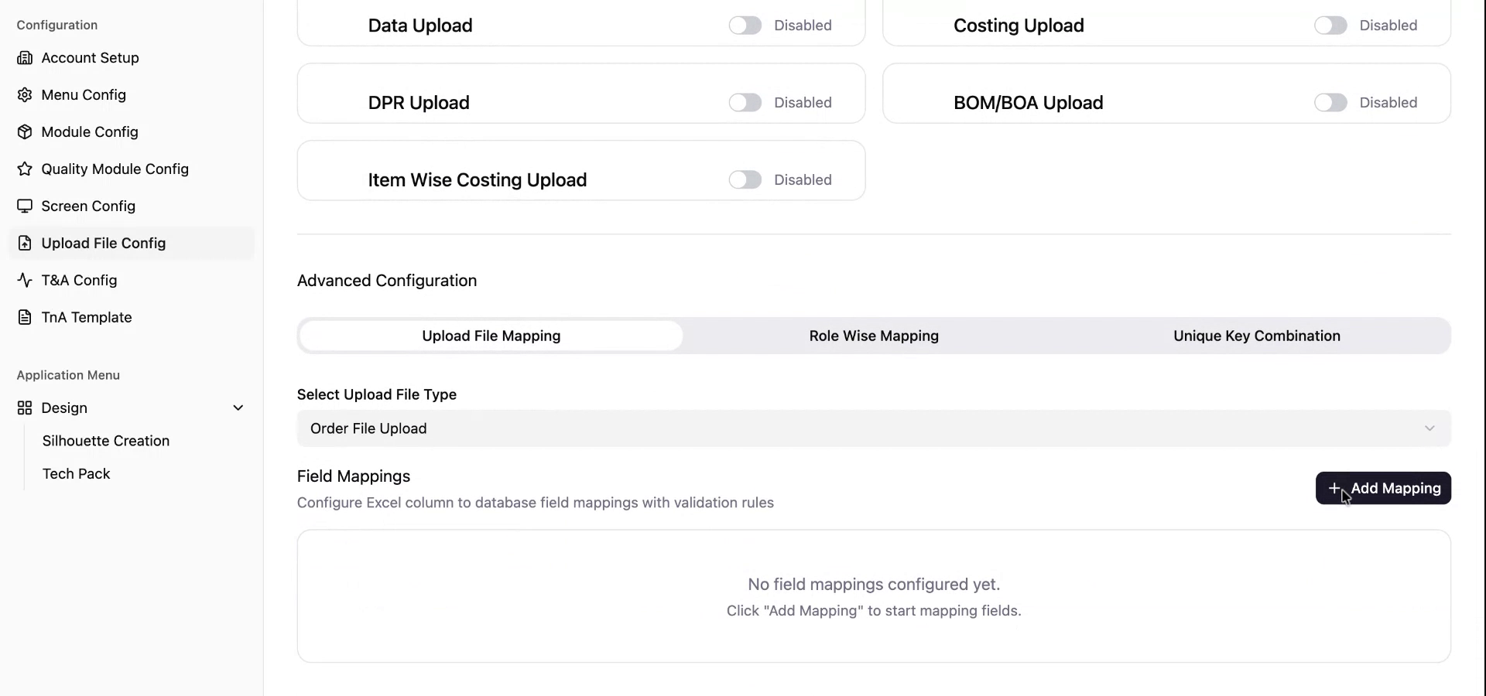Click the T&A Config activity icon
1486x696 pixels.
pos(25,281)
